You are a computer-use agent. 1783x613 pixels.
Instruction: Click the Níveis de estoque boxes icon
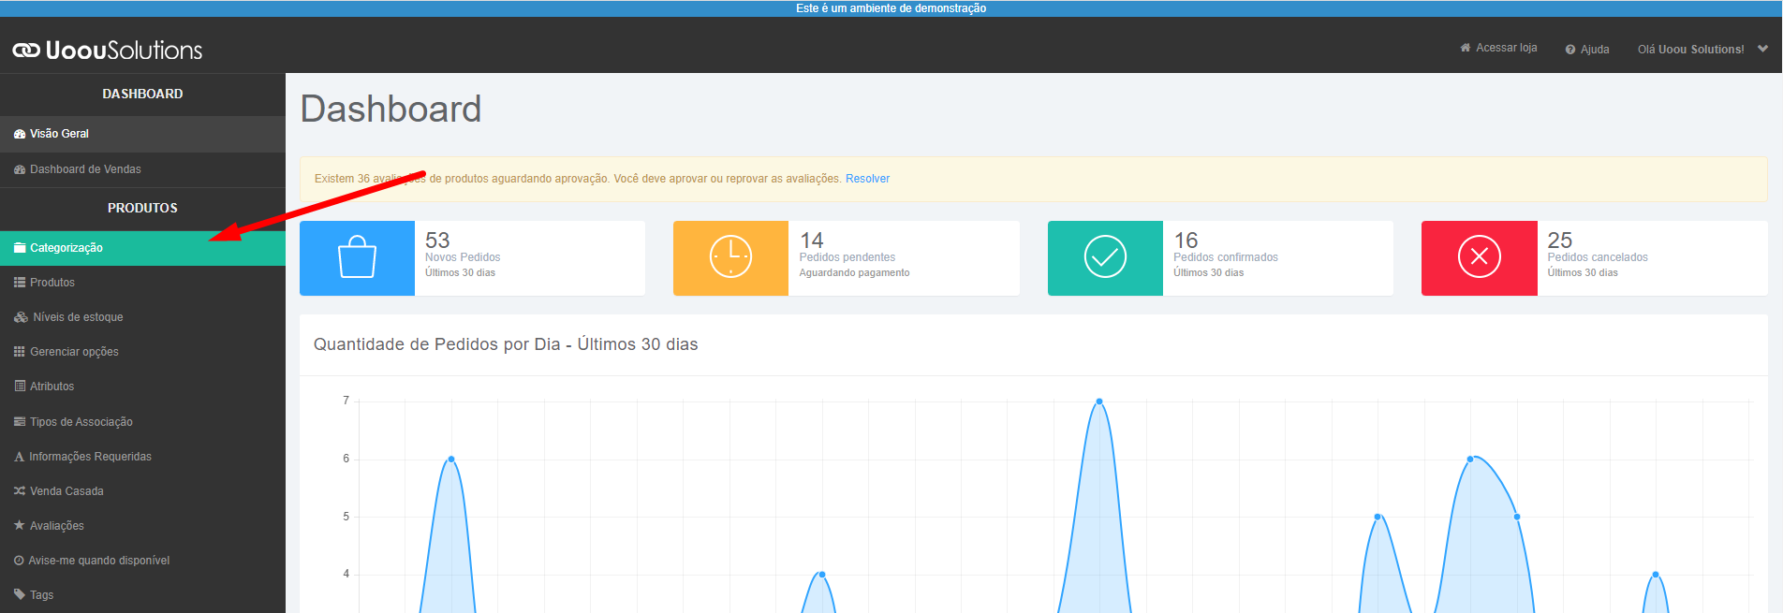click(21, 317)
